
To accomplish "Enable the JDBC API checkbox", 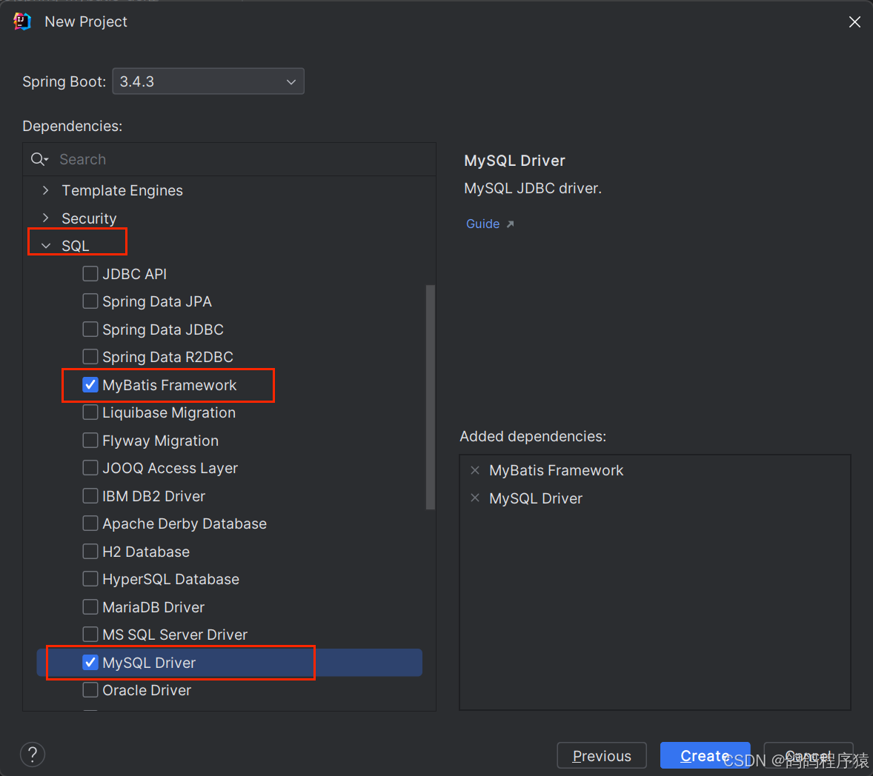I will point(90,274).
